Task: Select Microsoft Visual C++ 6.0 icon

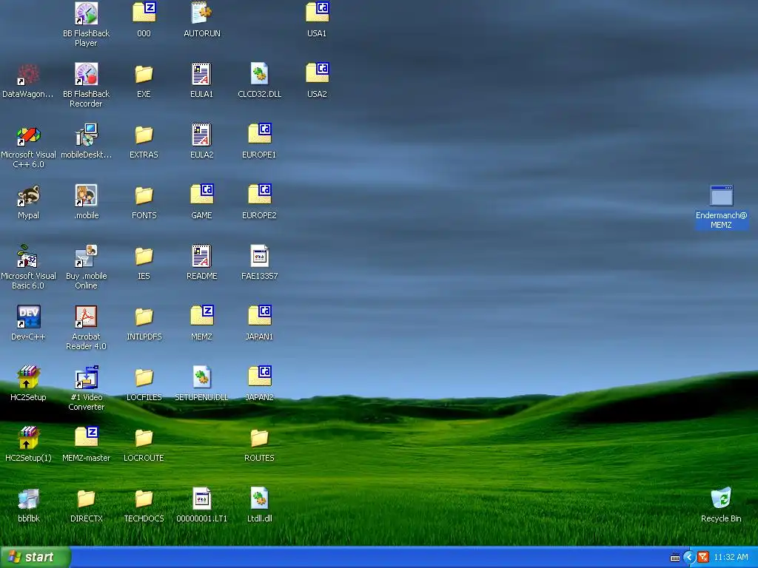Action: tap(28, 135)
